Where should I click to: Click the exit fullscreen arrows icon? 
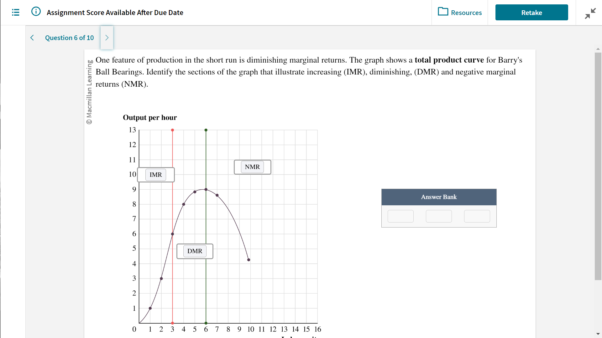[x=590, y=13]
